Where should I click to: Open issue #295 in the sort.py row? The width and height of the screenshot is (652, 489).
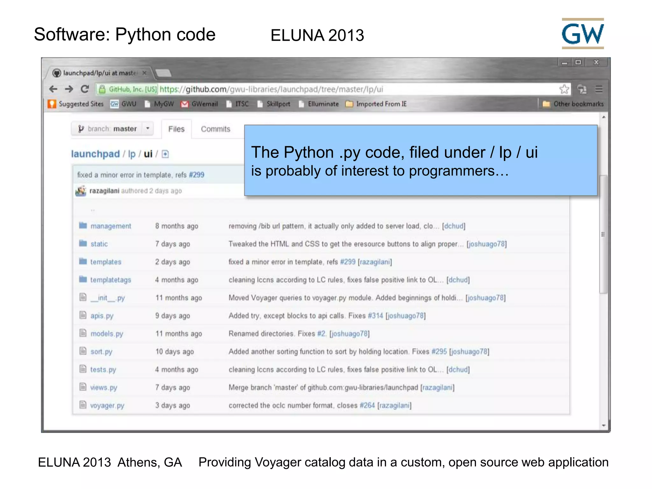pos(439,351)
